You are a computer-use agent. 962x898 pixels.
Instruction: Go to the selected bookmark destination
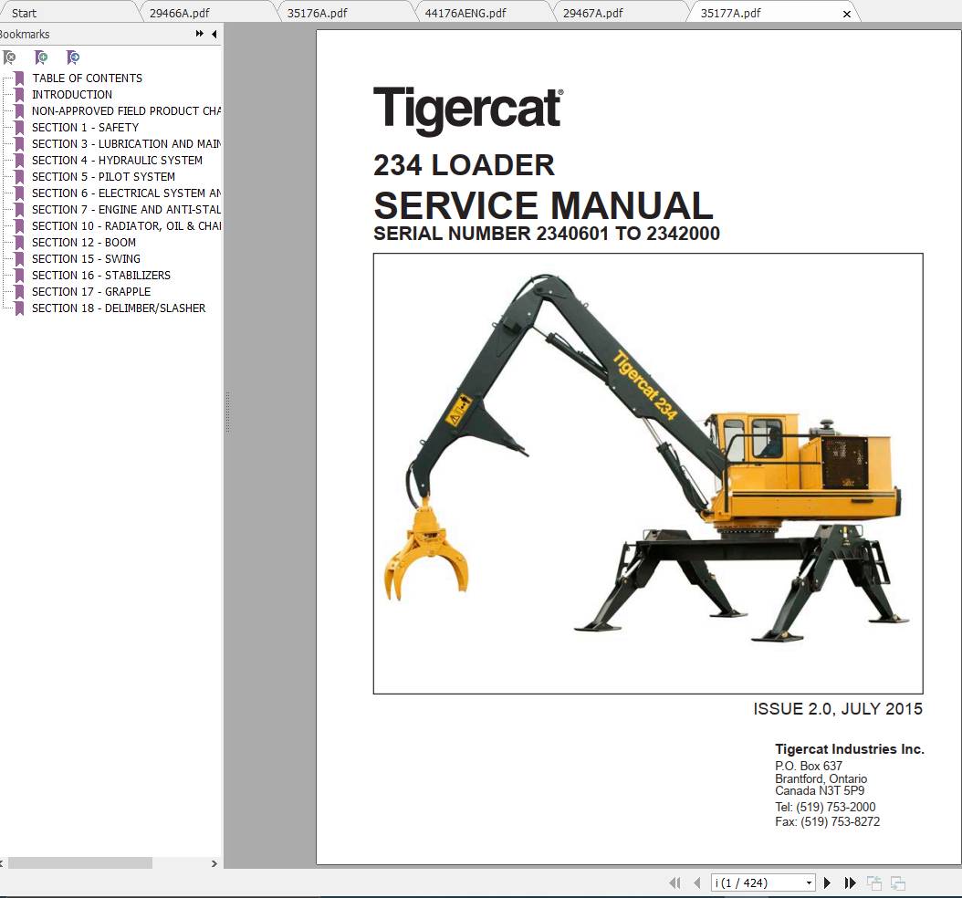(72, 57)
